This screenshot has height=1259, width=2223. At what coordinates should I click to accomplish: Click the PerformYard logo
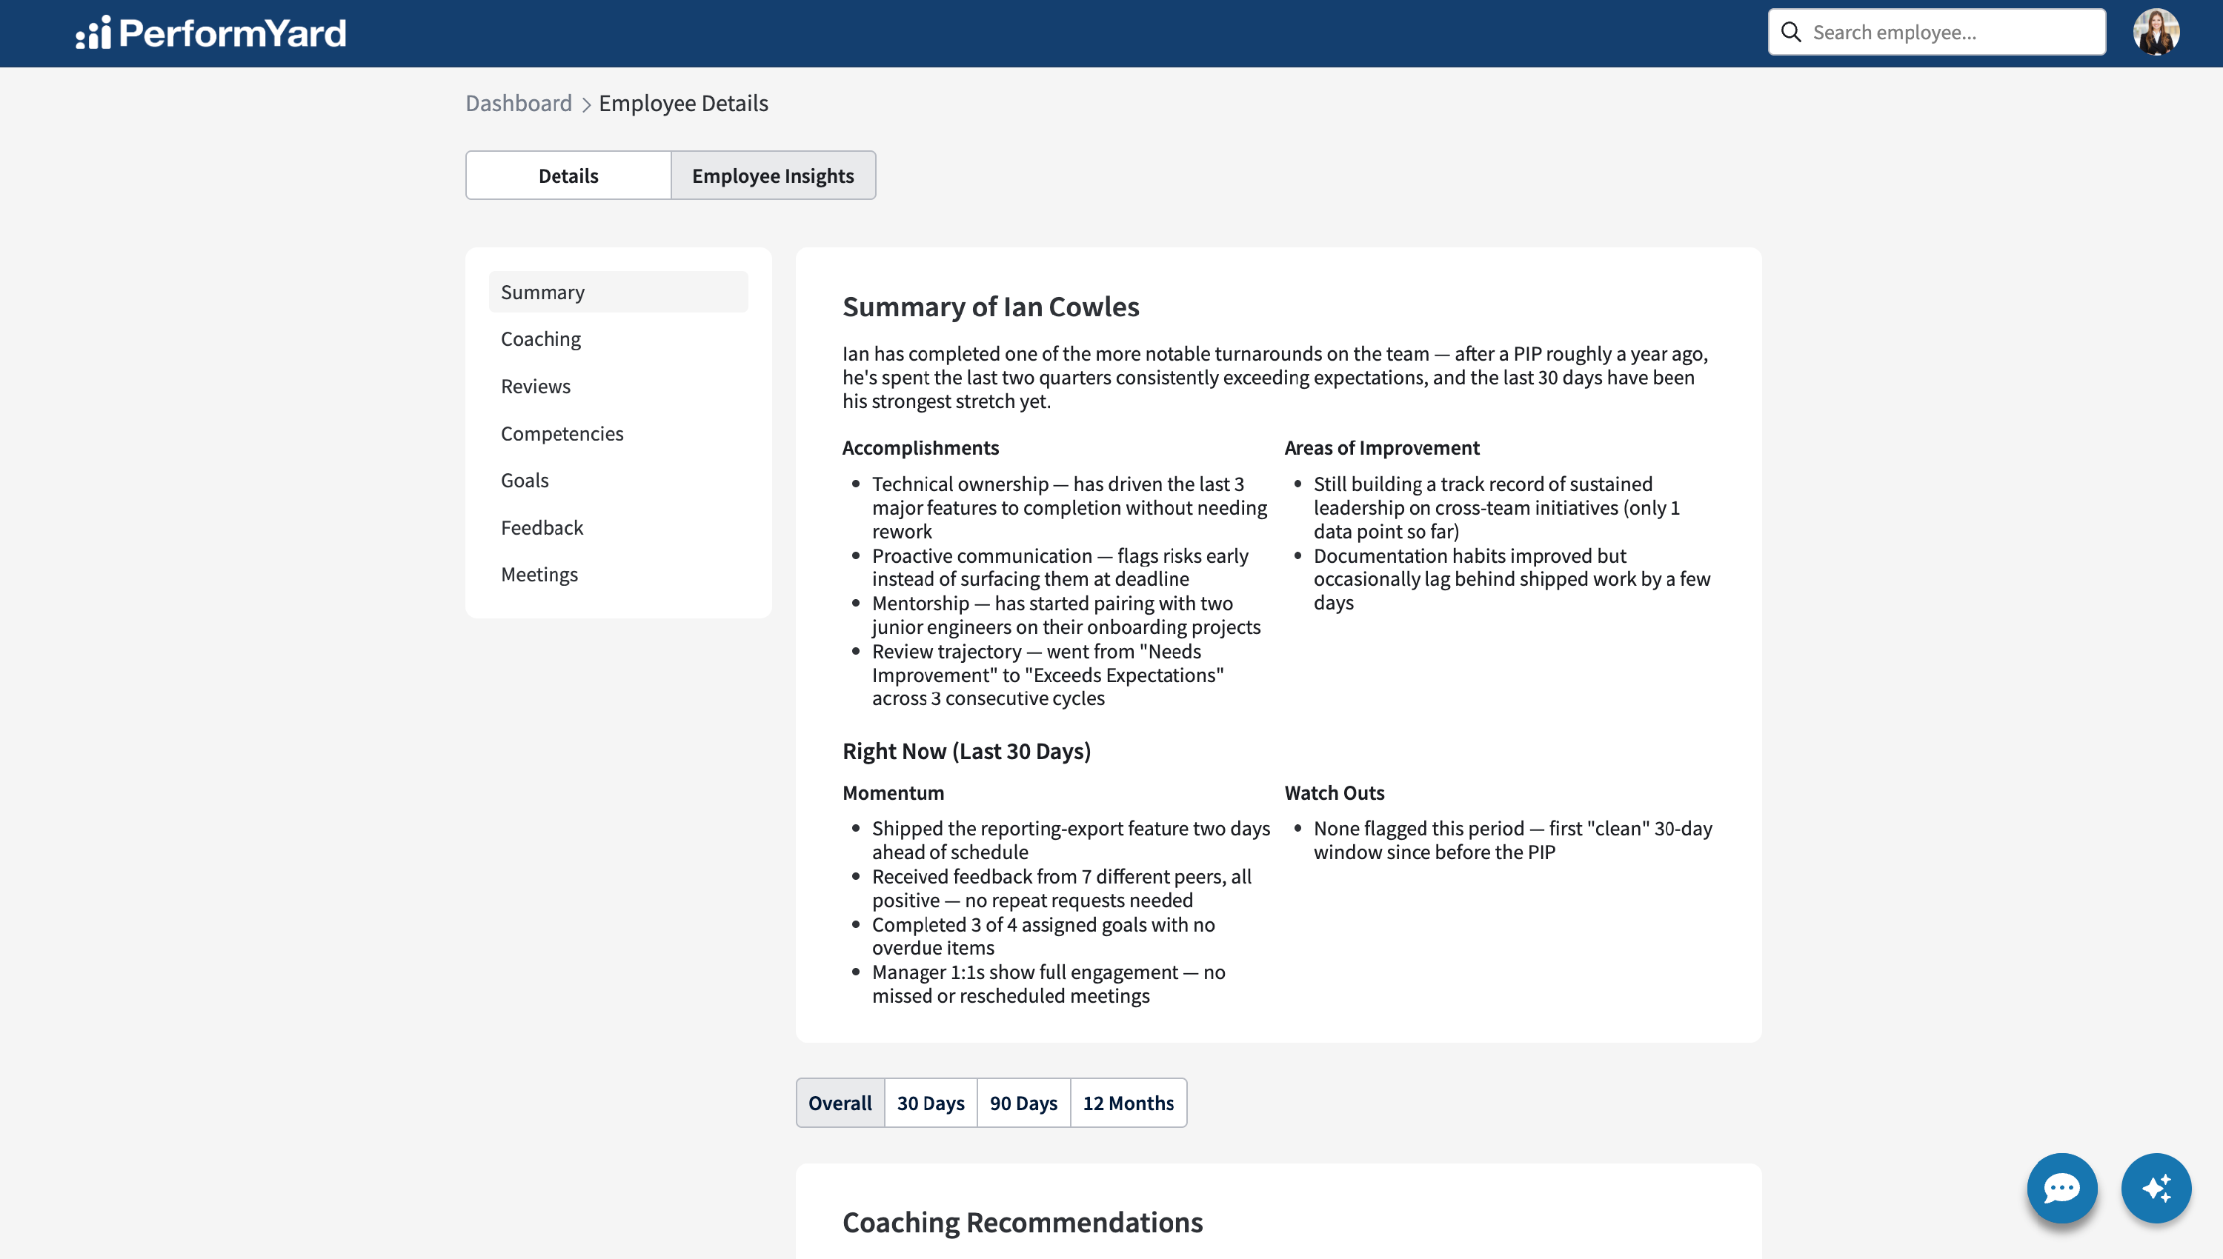211,33
